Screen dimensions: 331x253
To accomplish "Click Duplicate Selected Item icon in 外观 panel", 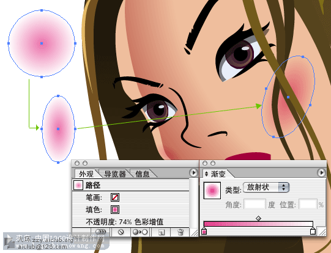I will tap(162, 232).
